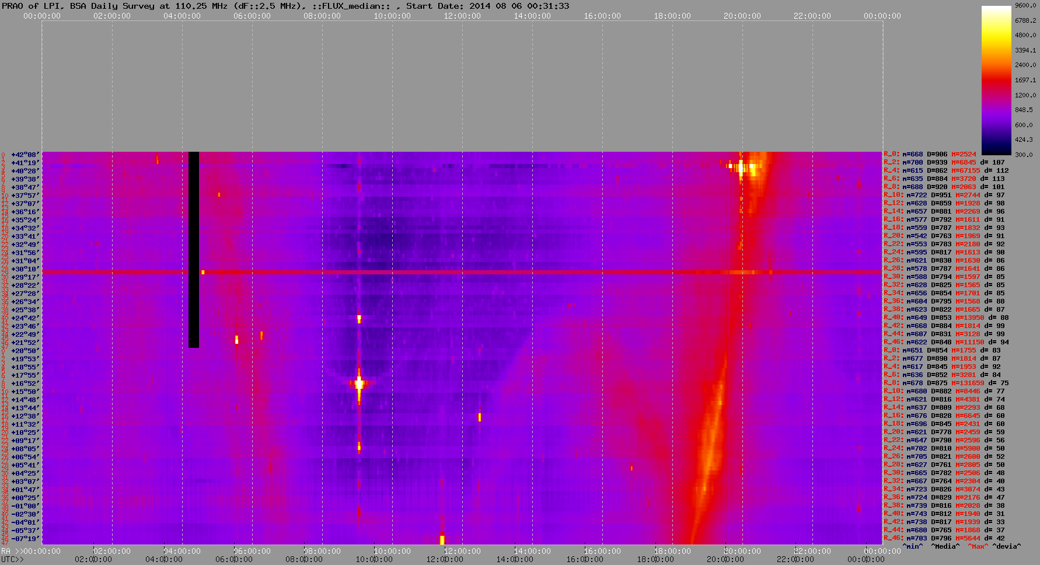Click the 300.0 color scale label
Viewport: 1040px width, 565px height.
[x=1024, y=155]
